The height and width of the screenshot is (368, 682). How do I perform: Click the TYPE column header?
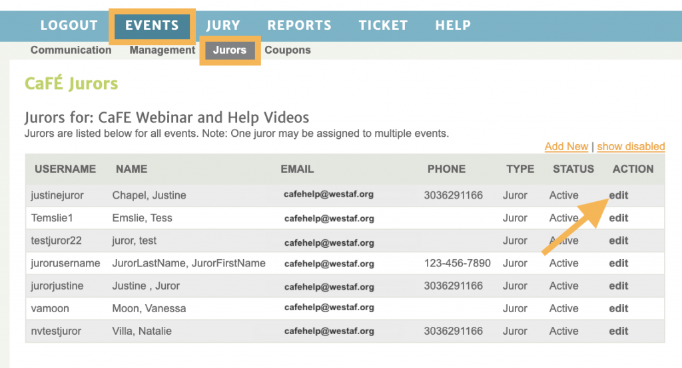click(520, 169)
